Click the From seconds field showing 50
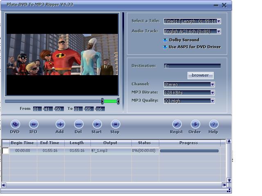The image size is (262, 196). 59,109
